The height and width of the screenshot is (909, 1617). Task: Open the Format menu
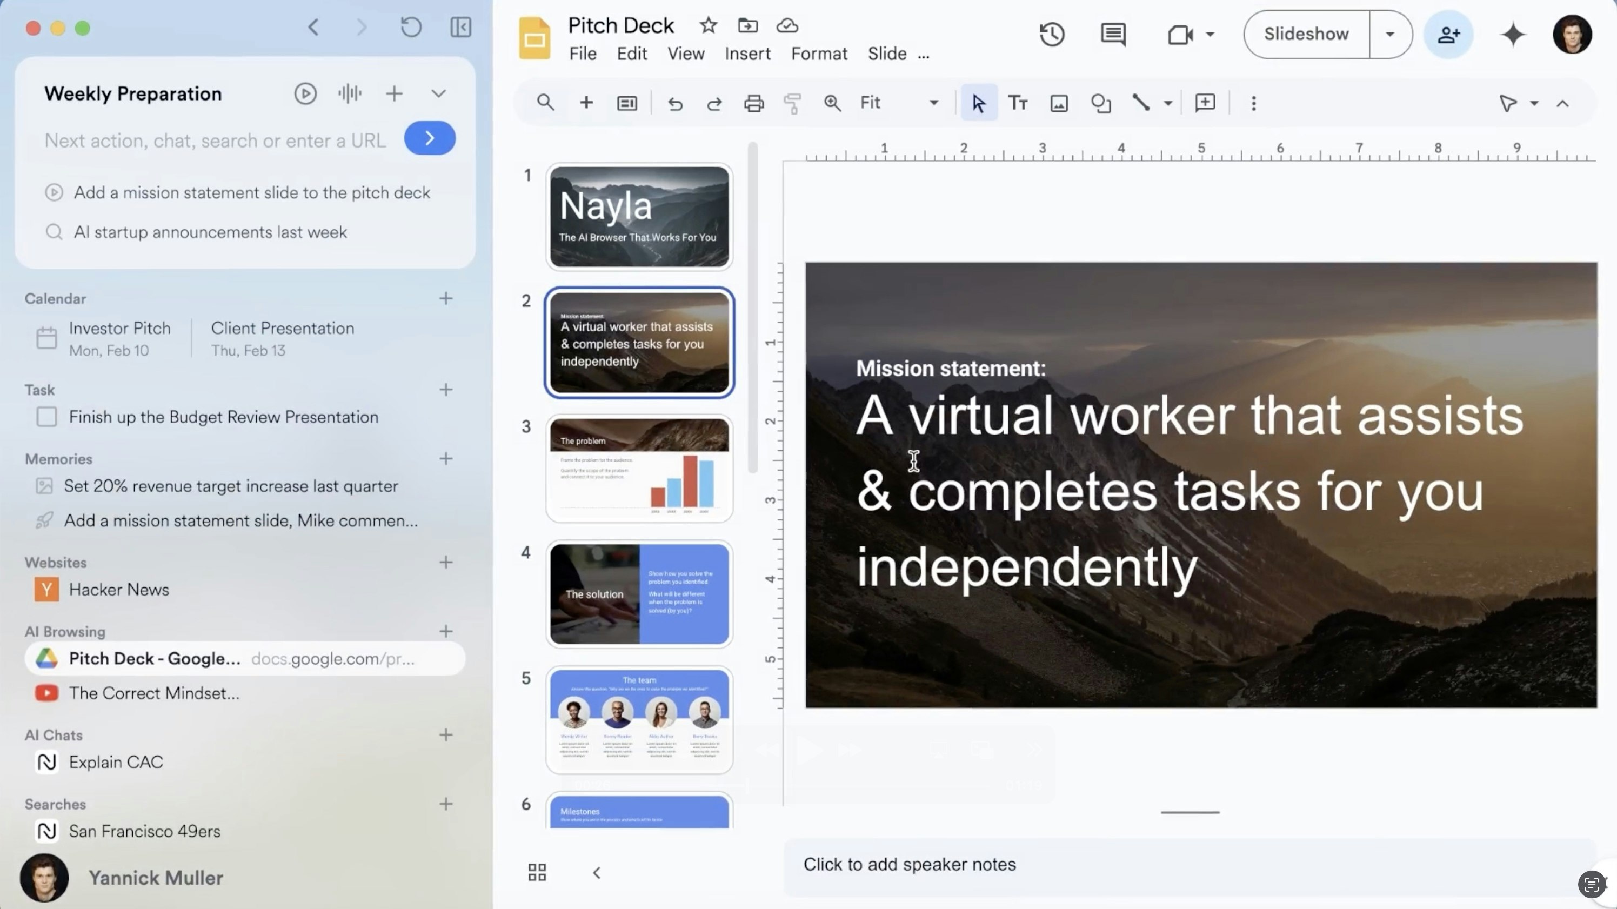[x=819, y=54]
